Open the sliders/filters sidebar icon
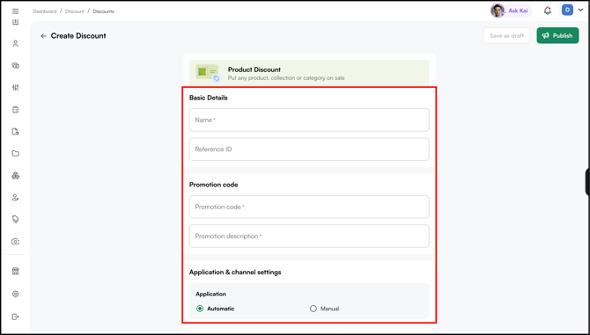The height and width of the screenshot is (335, 590). 16,88
